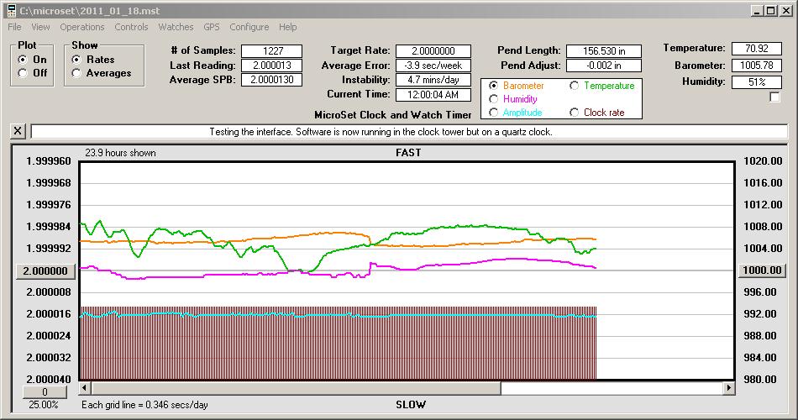The image size is (798, 420).
Task: Click the Humidity reading field
Action: pyautogui.click(x=756, y=82)
